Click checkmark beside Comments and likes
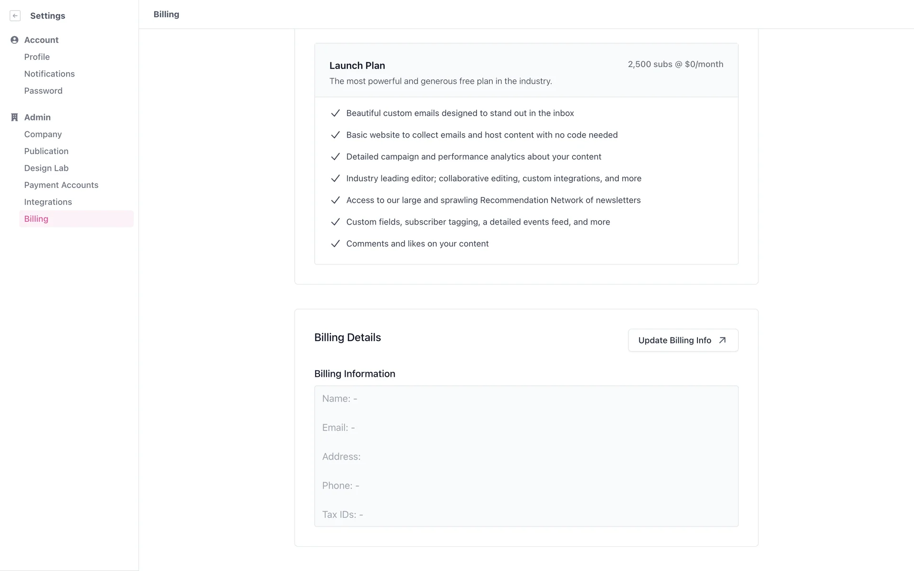 (335, 244)
